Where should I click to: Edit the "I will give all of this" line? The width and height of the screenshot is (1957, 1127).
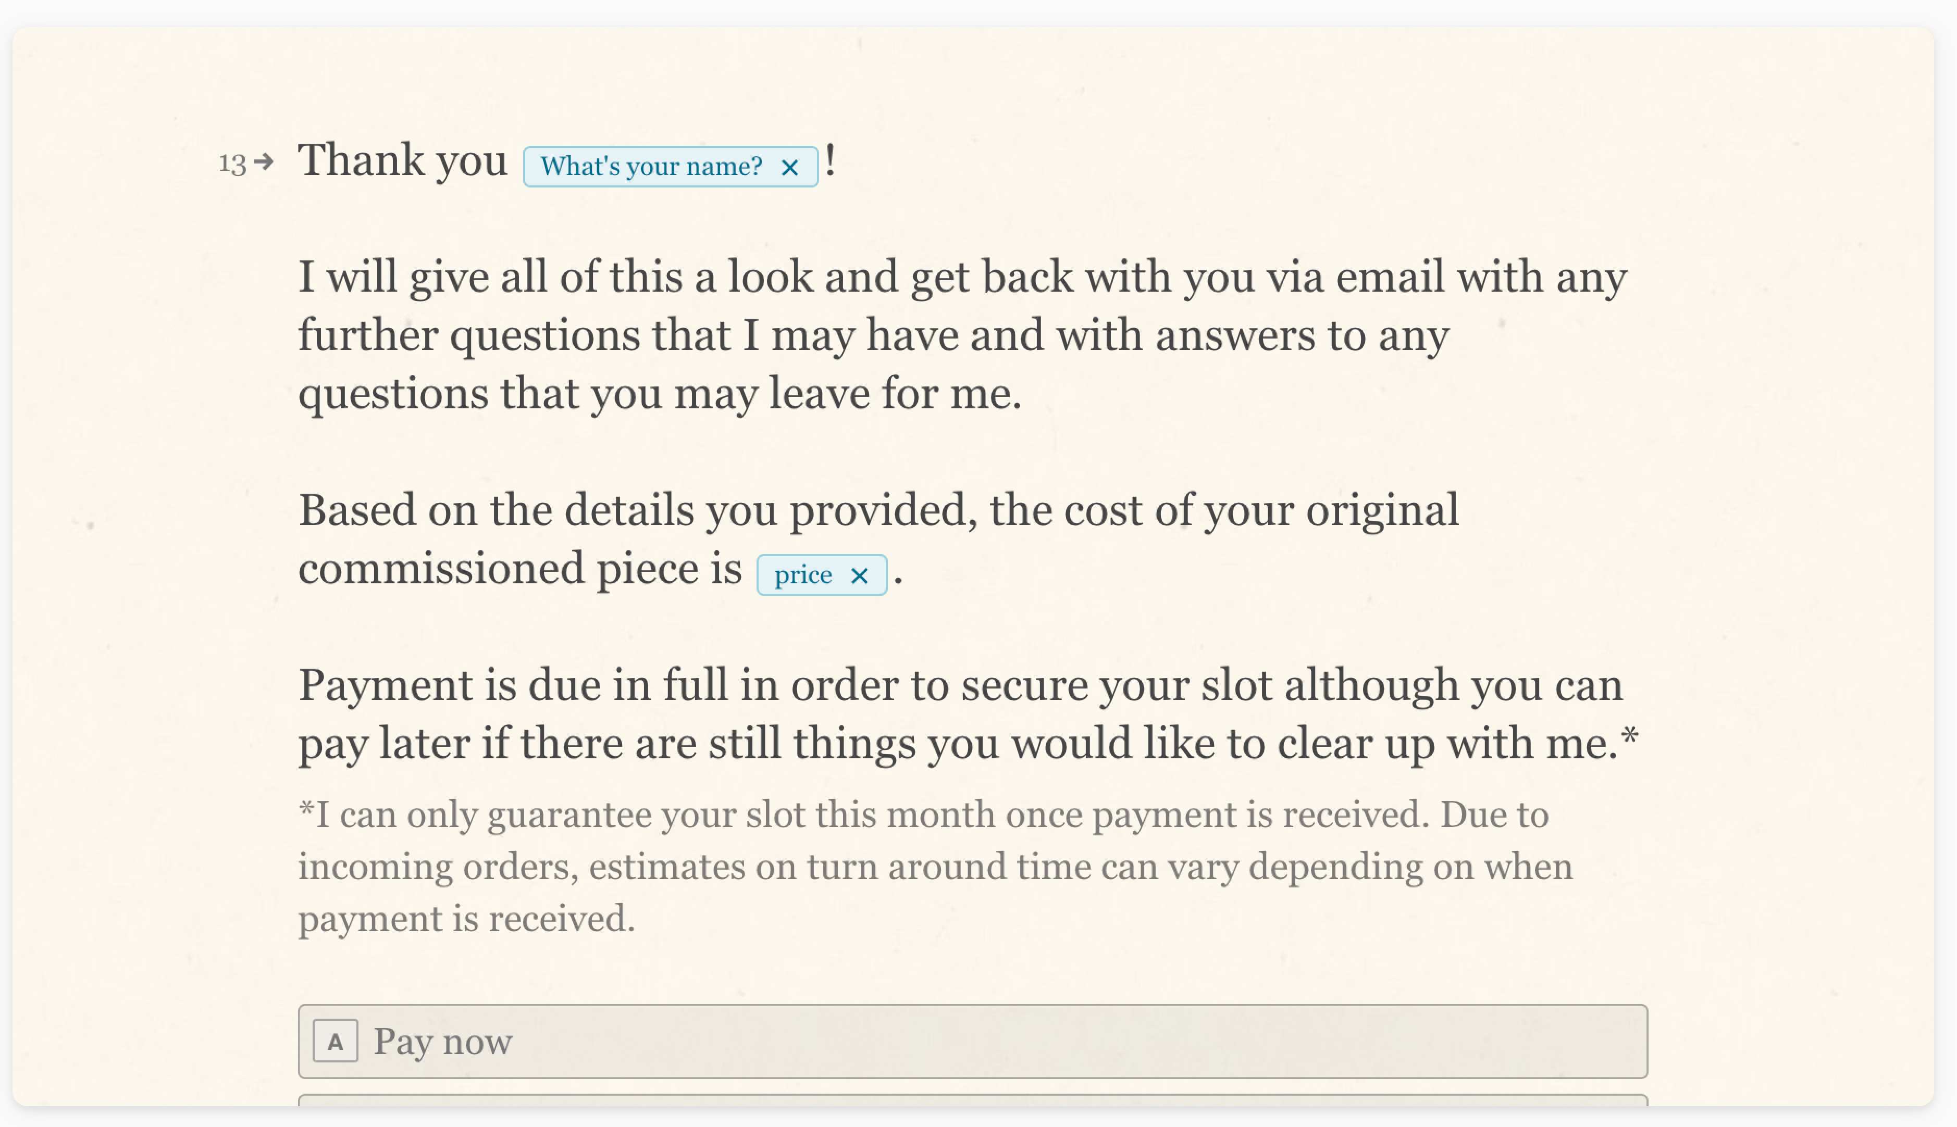963,277
